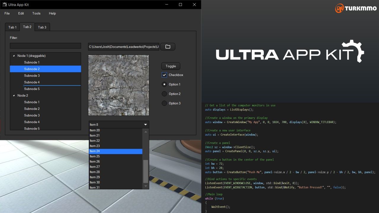Click the Ultra App Kit title bar icon
The image size is (379, 213).
click(x=4, y=4)
